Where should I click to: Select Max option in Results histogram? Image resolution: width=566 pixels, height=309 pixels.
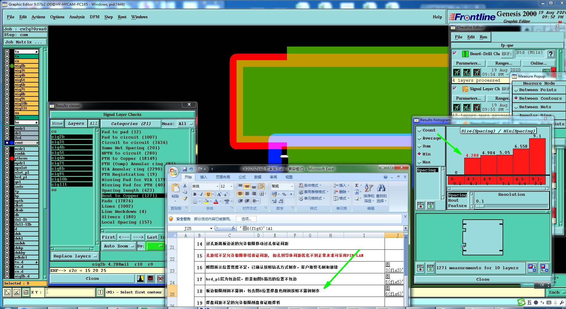419,162
